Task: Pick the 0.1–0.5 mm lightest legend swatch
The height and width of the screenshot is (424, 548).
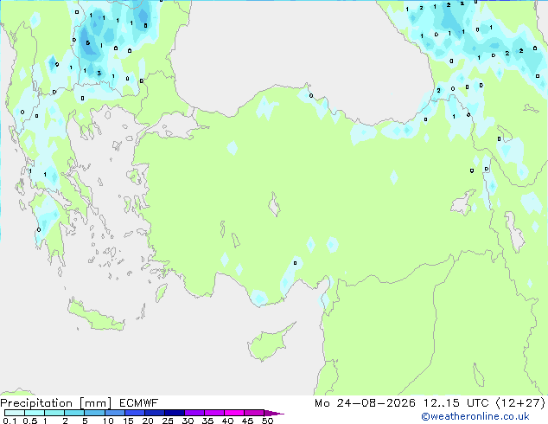Action: [15, 413]
